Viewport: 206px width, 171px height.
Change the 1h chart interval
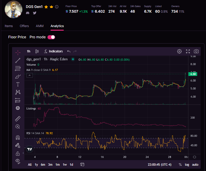29,51
